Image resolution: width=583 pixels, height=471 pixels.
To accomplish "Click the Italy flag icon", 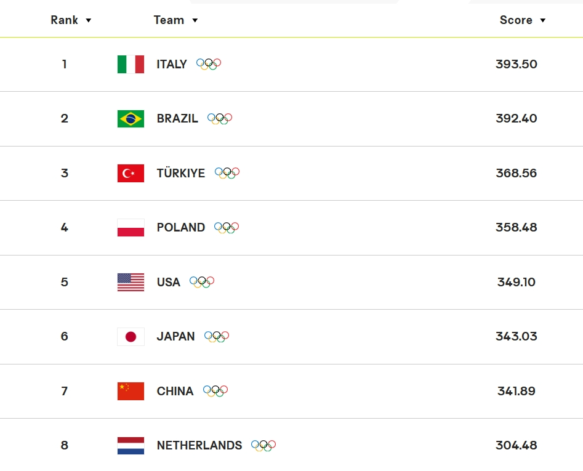I will (131, 64).
